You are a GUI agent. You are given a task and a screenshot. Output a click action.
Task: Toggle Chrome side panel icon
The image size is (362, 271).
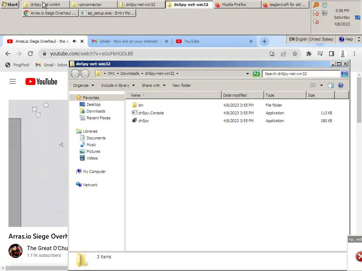[332, 54]
